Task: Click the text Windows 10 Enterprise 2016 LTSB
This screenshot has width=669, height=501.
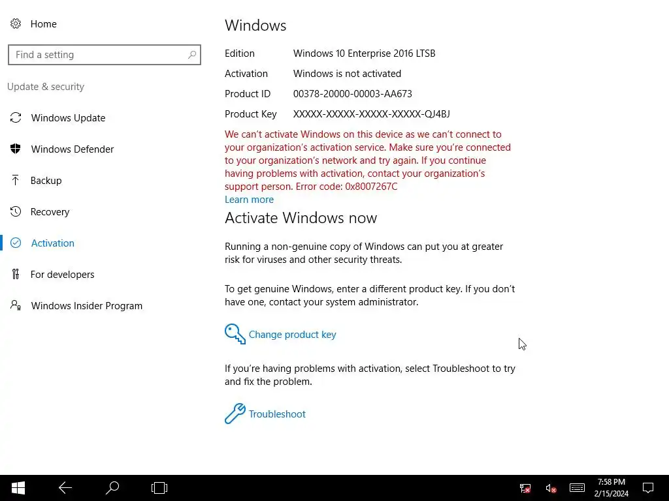Action: 364,53
